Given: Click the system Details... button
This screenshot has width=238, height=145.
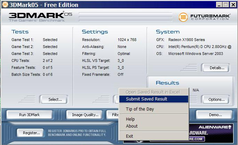Looking at the screenshot, I should tap(215, 68).
